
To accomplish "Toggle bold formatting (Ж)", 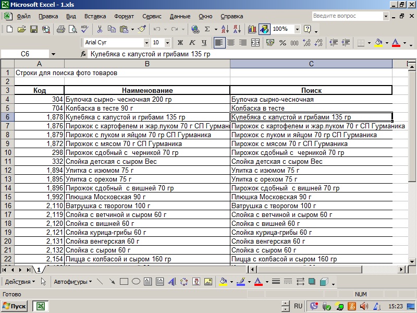I will pos(180,43).
